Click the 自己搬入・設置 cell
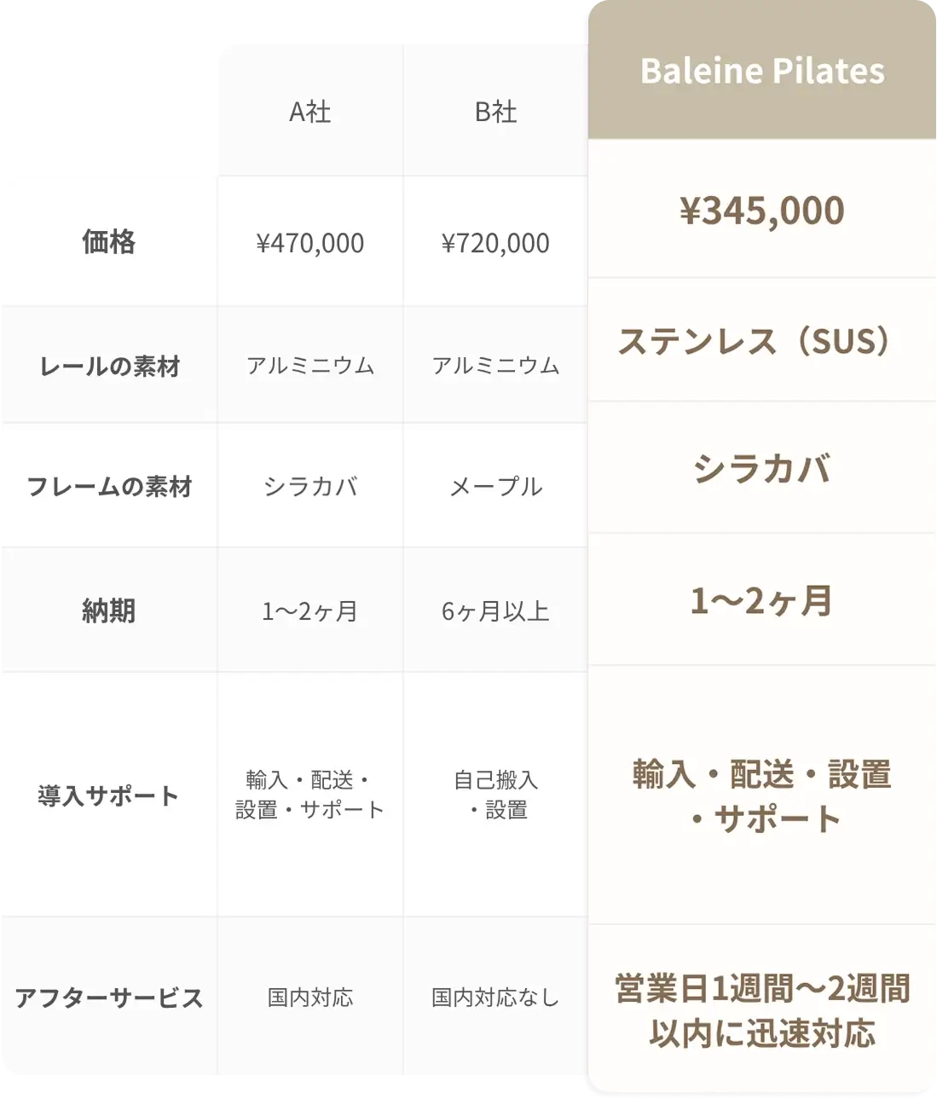The width and height of the screenshot is (937, 1099). [x=495, y=795]
